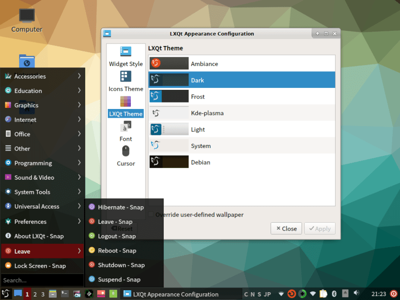Image resolution: width=400 pixels, height=300 pixels.
Task: Click the Debian theme preview thumbnail
Action: click(169, 162)
